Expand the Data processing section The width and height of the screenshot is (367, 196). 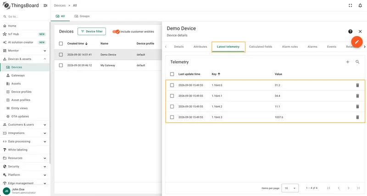point(25,141)
